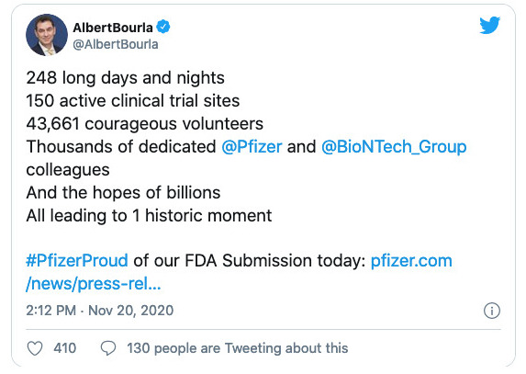Viewport: 526px width, 374px height.
Task: Click the 410 likes count
Action: coord(65,348)
